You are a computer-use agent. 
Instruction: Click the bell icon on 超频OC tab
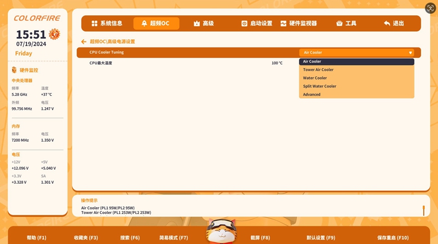coord(144,24)
